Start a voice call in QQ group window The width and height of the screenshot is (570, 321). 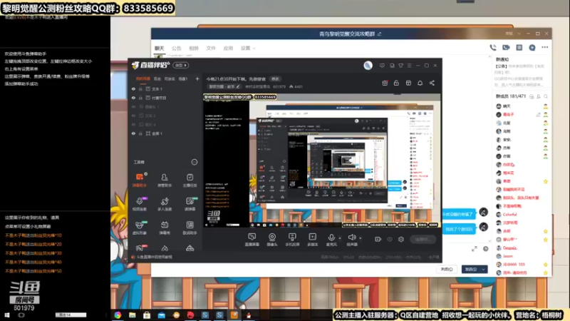(x=493, y=47)
